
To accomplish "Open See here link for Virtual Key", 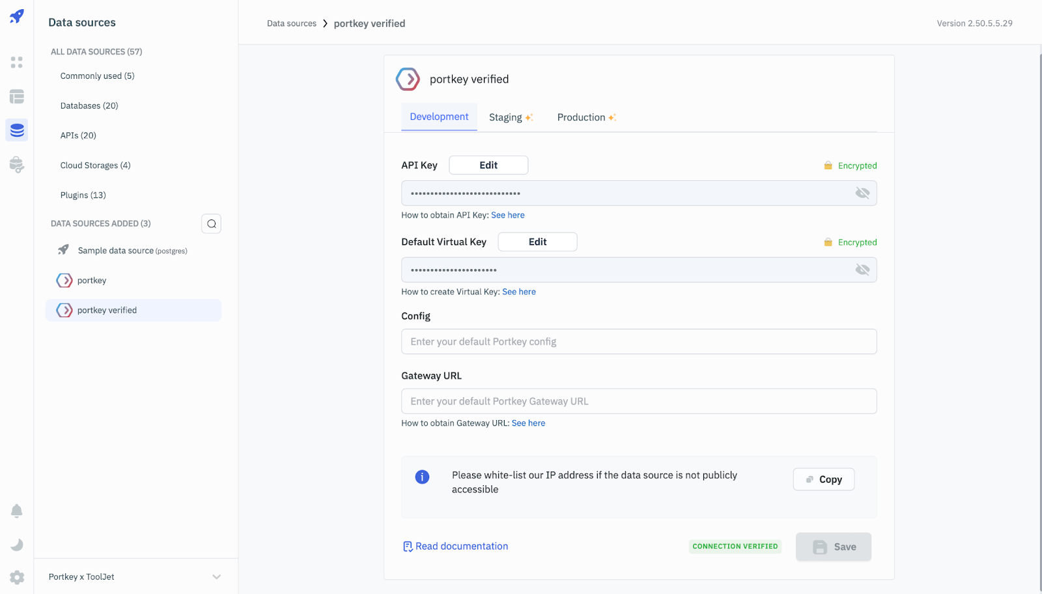I will point(519,292).
